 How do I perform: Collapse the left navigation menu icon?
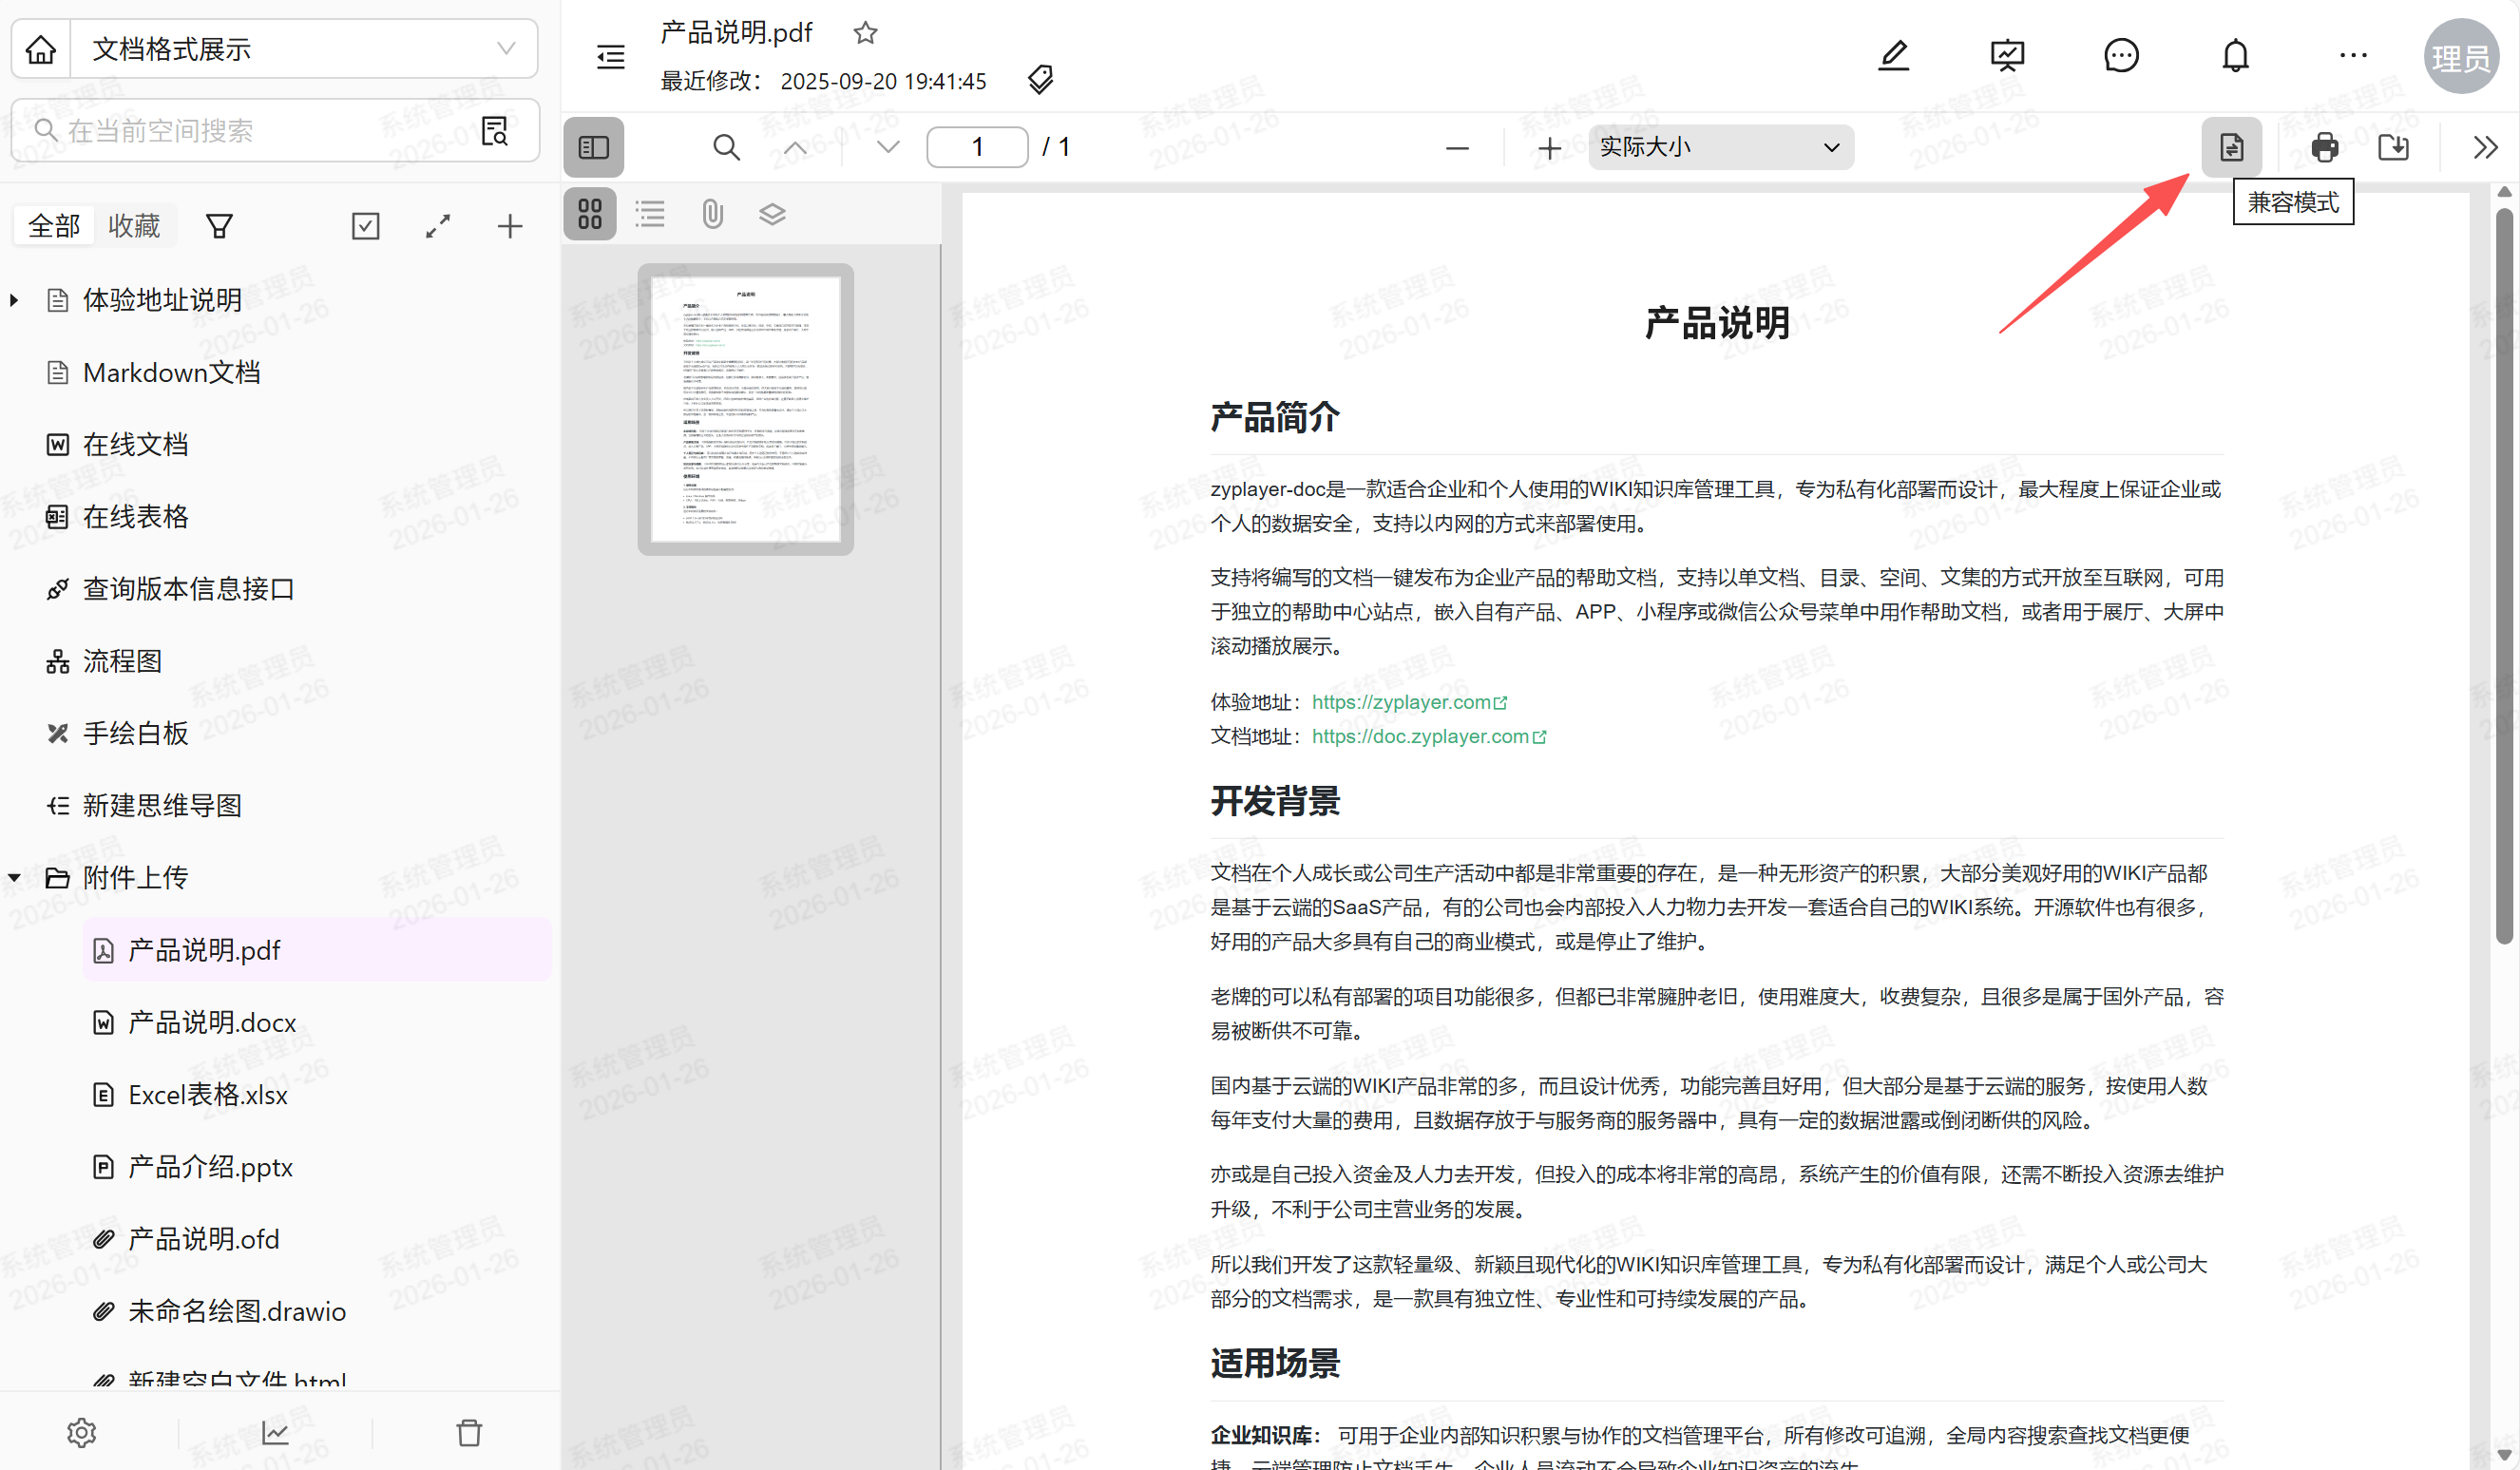coord(610,56)
